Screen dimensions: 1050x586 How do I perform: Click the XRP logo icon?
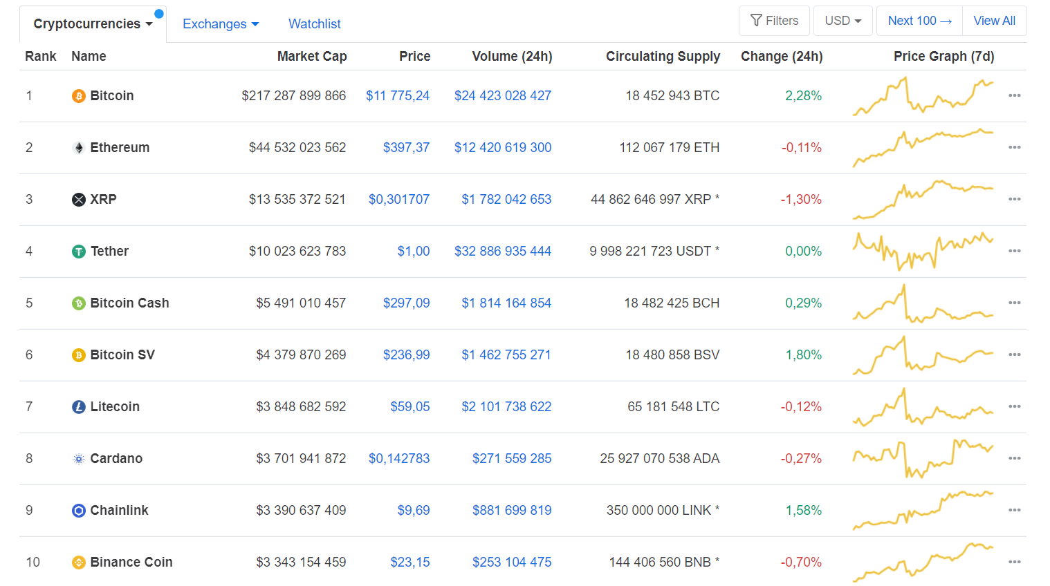pyautogui.click(x=79, y=200)
